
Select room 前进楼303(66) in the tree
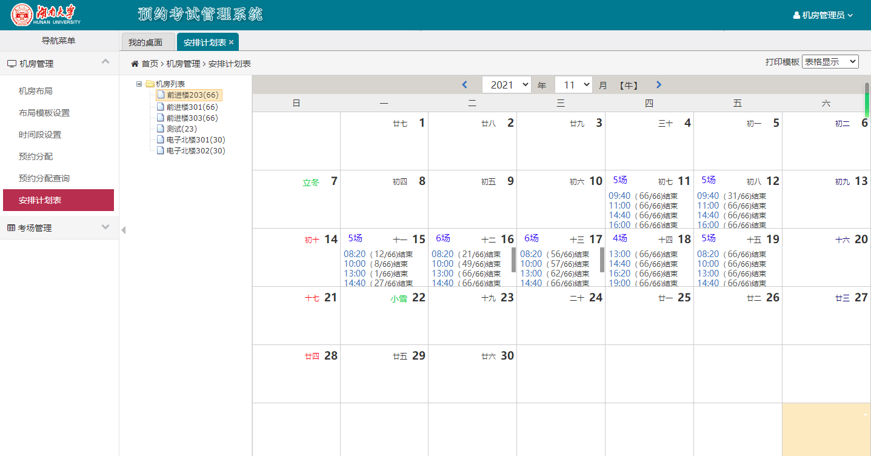click(x=192, y=118)
